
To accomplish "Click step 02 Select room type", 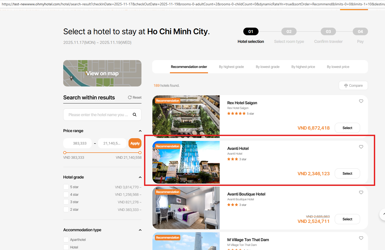I will [x=289, y=31].
